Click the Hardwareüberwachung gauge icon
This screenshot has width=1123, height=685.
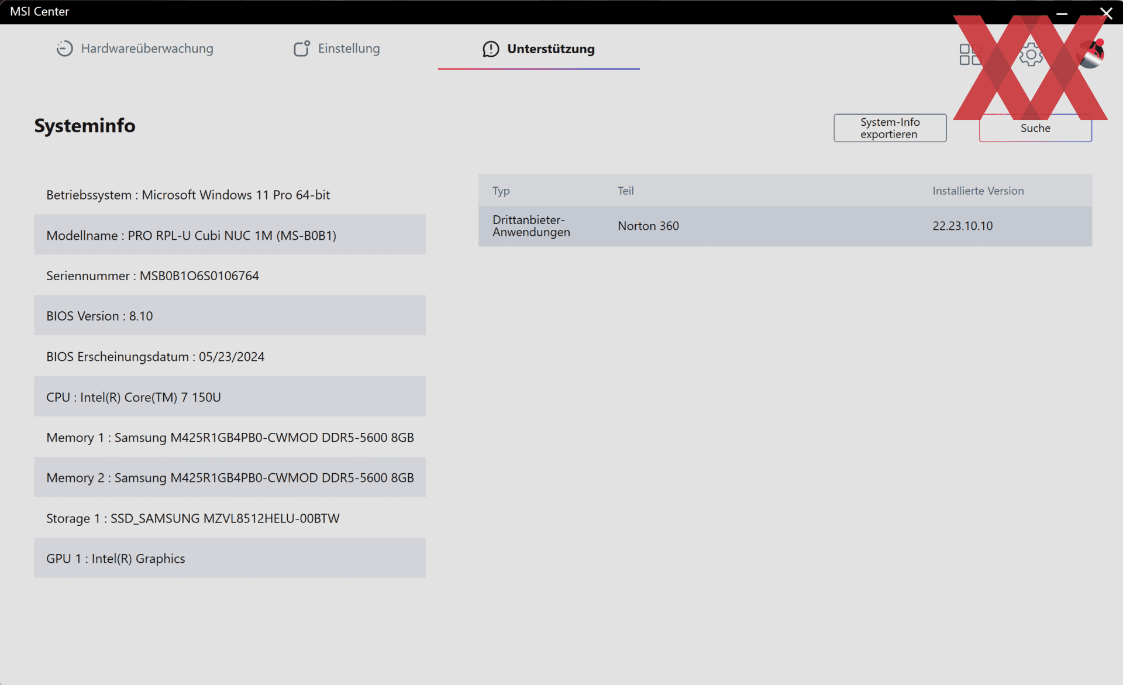(64, 49)
